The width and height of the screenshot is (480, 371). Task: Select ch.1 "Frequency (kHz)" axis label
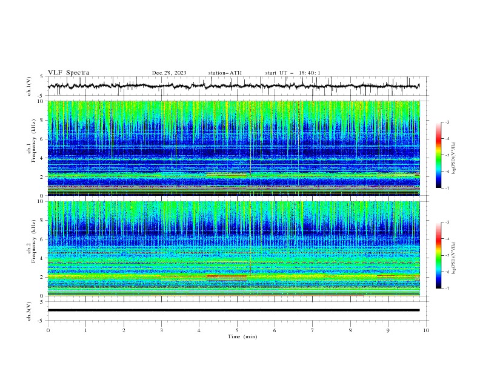[34, 141]
